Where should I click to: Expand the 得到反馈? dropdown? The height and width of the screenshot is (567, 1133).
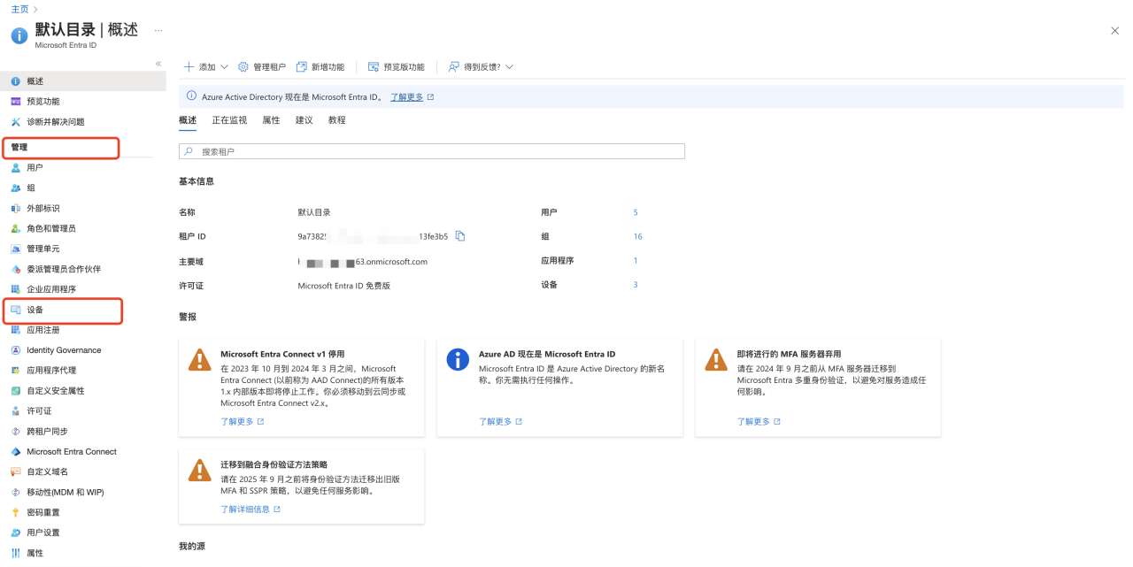click(x=481, y=67)
